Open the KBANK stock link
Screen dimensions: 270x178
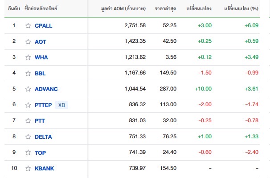click(x=45, y=168)
